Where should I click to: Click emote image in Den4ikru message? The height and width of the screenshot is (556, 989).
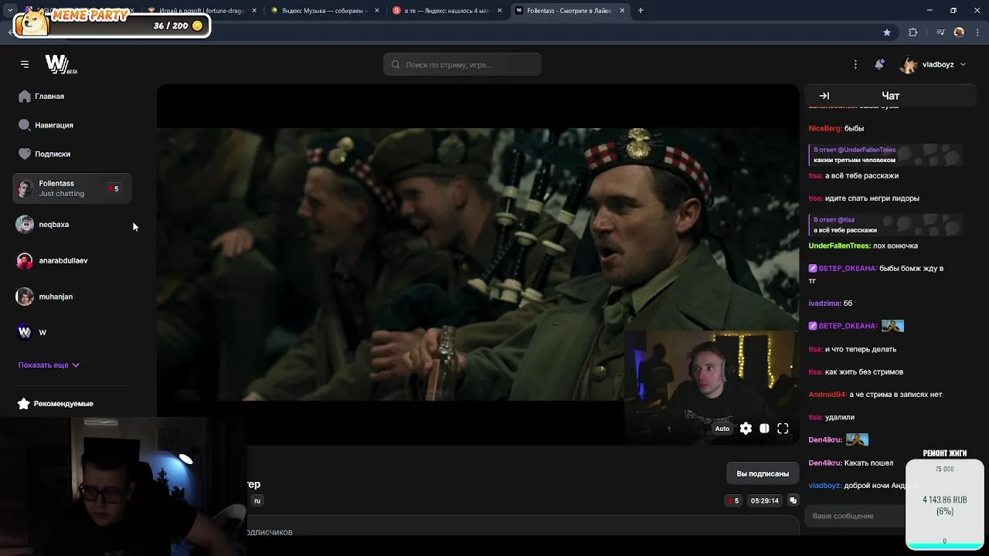tap(857, 440)
